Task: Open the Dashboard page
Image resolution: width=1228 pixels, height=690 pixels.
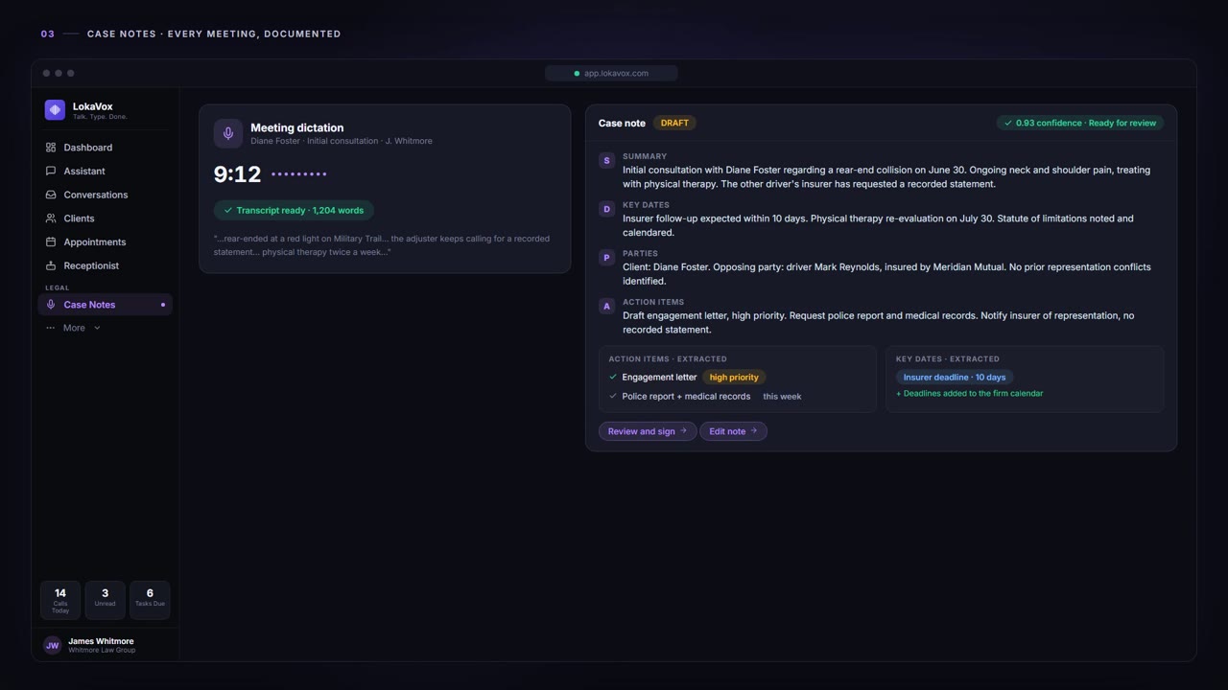Action: tap(105, 148)
